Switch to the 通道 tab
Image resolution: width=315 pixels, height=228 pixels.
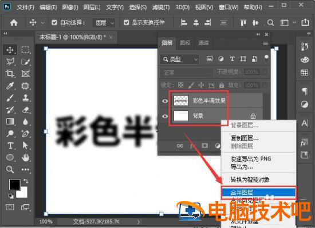(203, 43)
